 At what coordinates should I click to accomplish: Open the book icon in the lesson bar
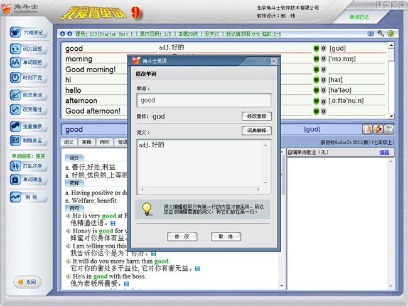coord(371,33)
